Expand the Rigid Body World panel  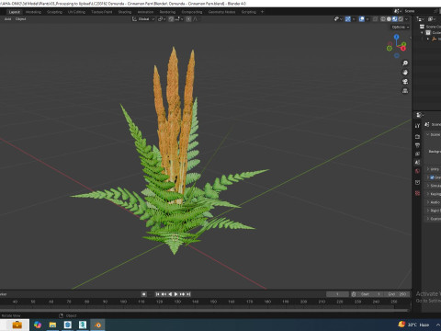click(428, 211)
